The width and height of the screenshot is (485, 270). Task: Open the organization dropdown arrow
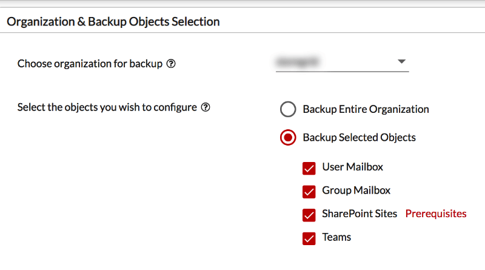click(401, 61)
